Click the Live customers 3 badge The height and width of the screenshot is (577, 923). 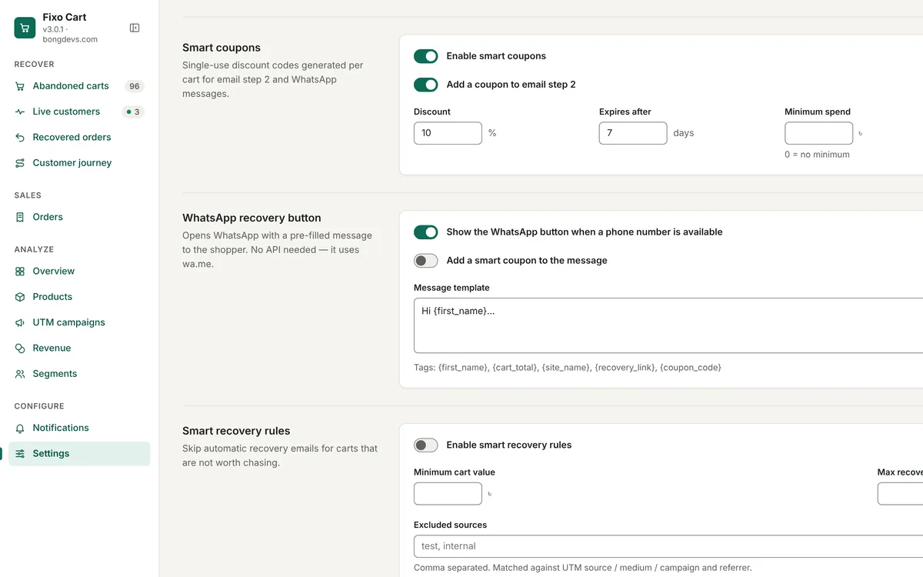tap(134, 112)
